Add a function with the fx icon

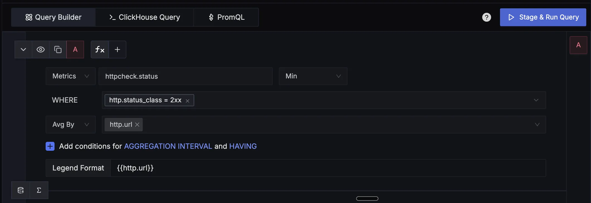pos(100,49)
